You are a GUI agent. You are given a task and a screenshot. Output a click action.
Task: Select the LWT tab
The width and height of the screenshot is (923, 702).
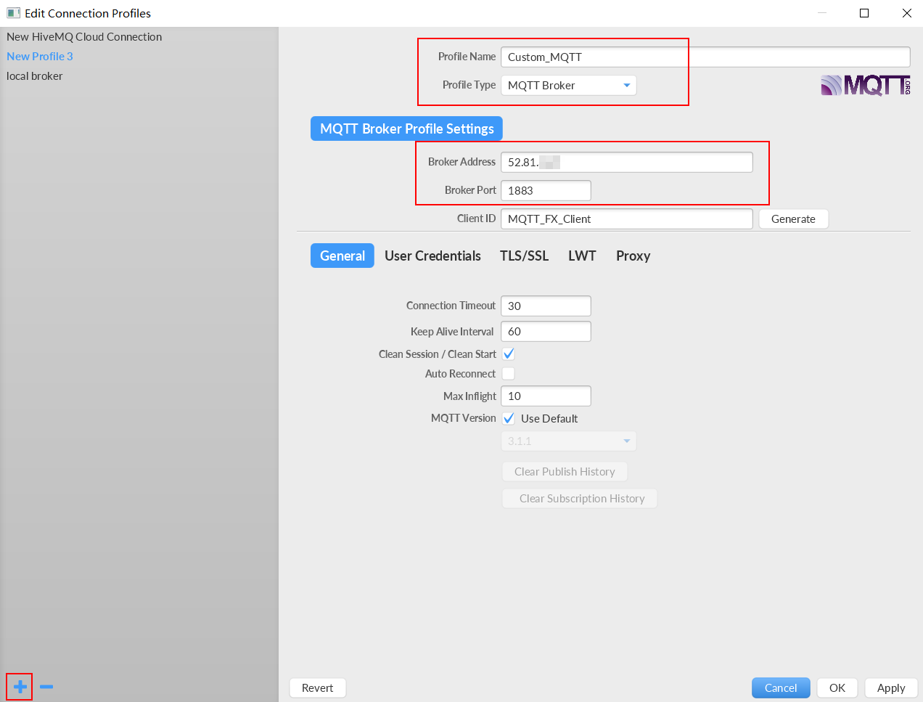582,256
